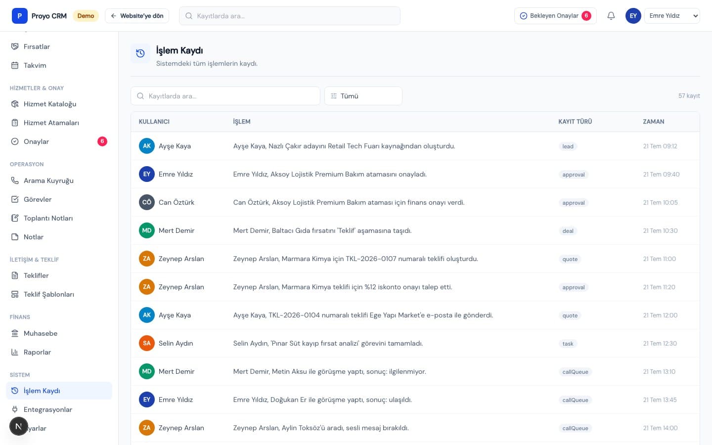The width and height of the screenshot is (712, 445).
Task: Click the Teklifler document icon
Action: tap(15, 275)
